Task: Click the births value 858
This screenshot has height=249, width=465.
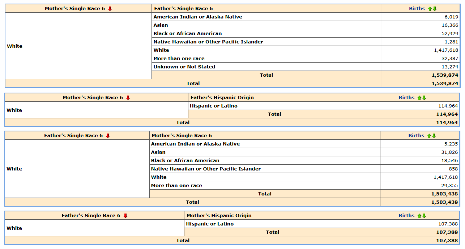Action: pos(453,169)
